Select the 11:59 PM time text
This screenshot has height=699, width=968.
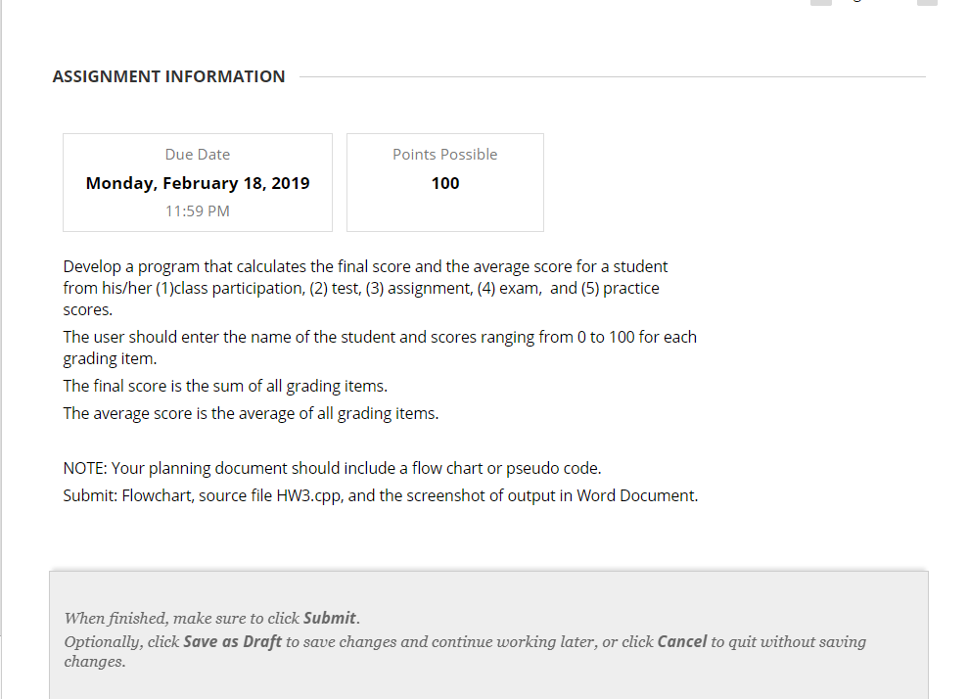[197, 210]
